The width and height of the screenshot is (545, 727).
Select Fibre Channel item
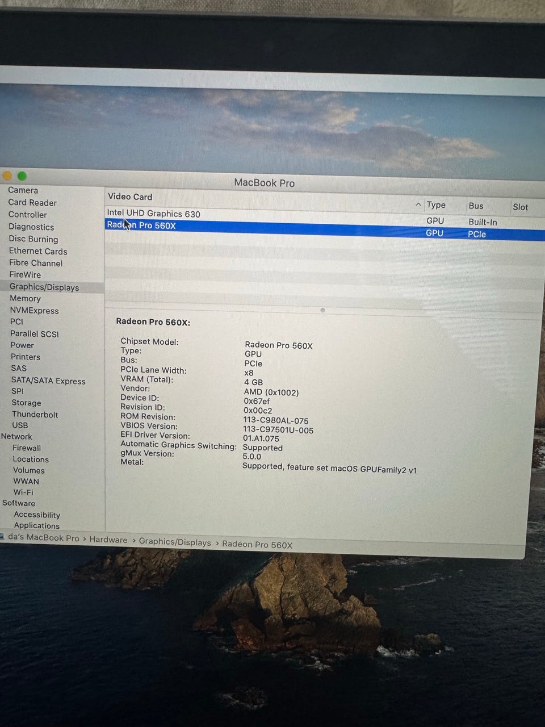point(36,263)
